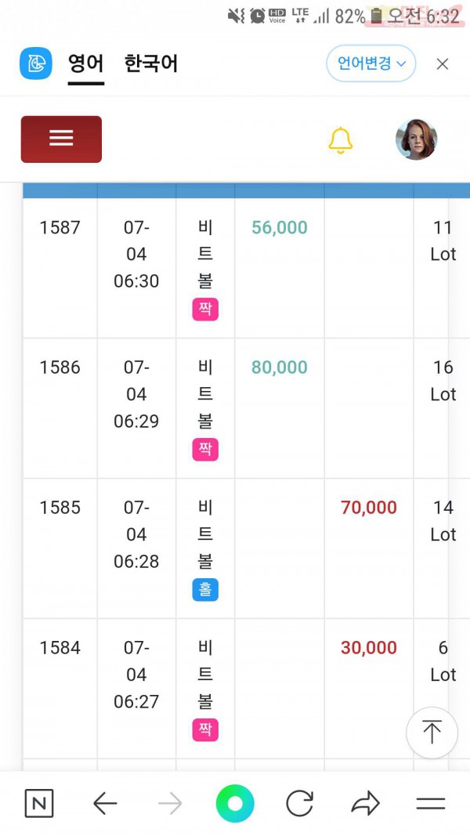Screen dimensions: 470x836
Task: Select the red 30,000 amount in row 1584
Action: tap(369, 648)
